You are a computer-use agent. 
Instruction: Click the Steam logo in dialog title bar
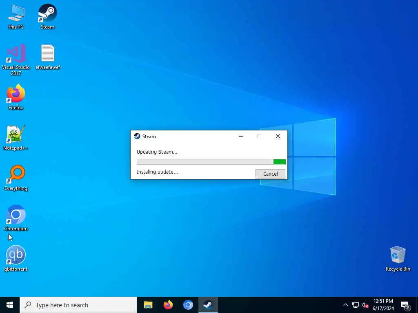(x=137, y=136)
